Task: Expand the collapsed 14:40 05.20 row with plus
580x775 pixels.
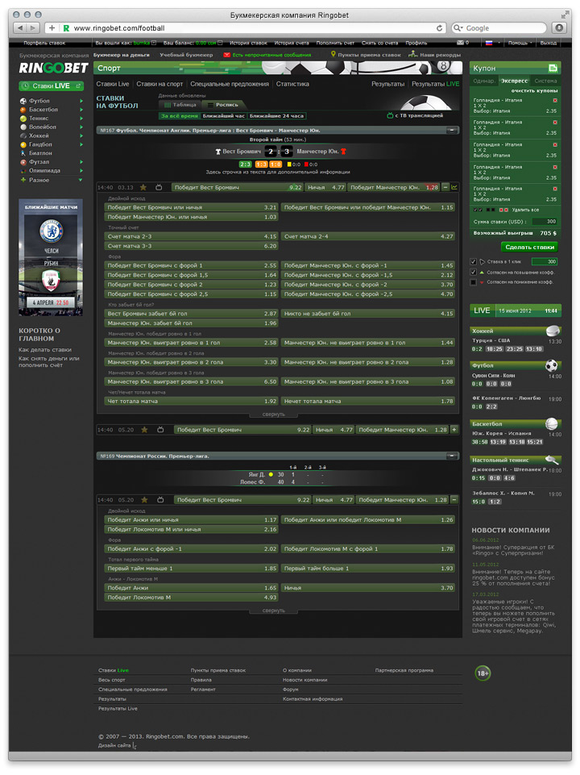Action: (454, 430)
